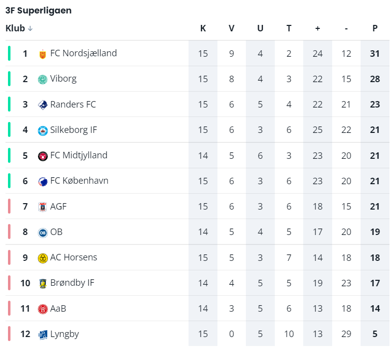This screenshot has height=350, width=391.
Task: Click the green marker beside FC Nordsjælland
Action: point(9,53)
